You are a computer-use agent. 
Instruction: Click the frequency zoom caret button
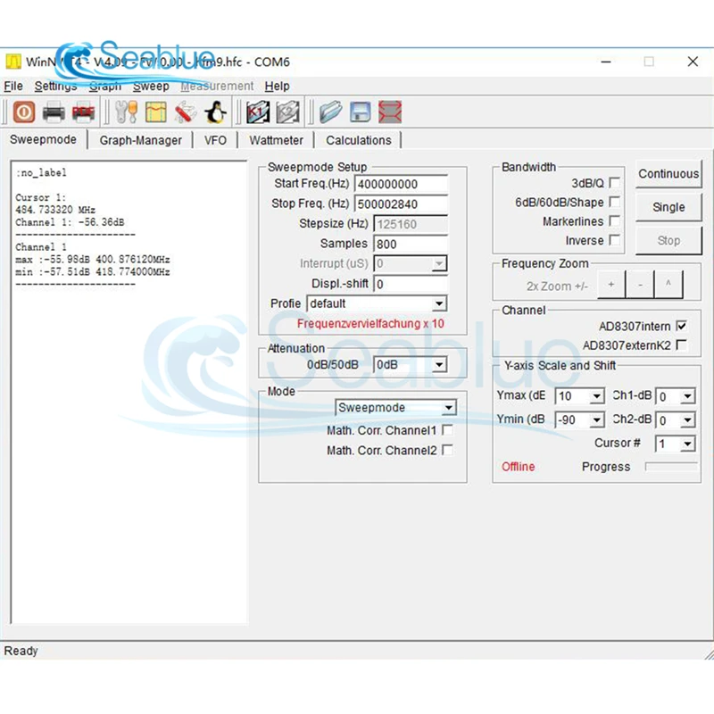[668, 284]
